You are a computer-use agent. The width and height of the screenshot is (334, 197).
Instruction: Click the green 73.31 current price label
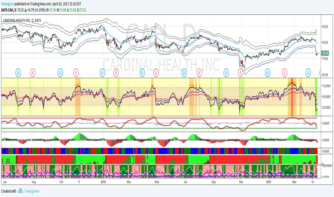pos(325,53)
